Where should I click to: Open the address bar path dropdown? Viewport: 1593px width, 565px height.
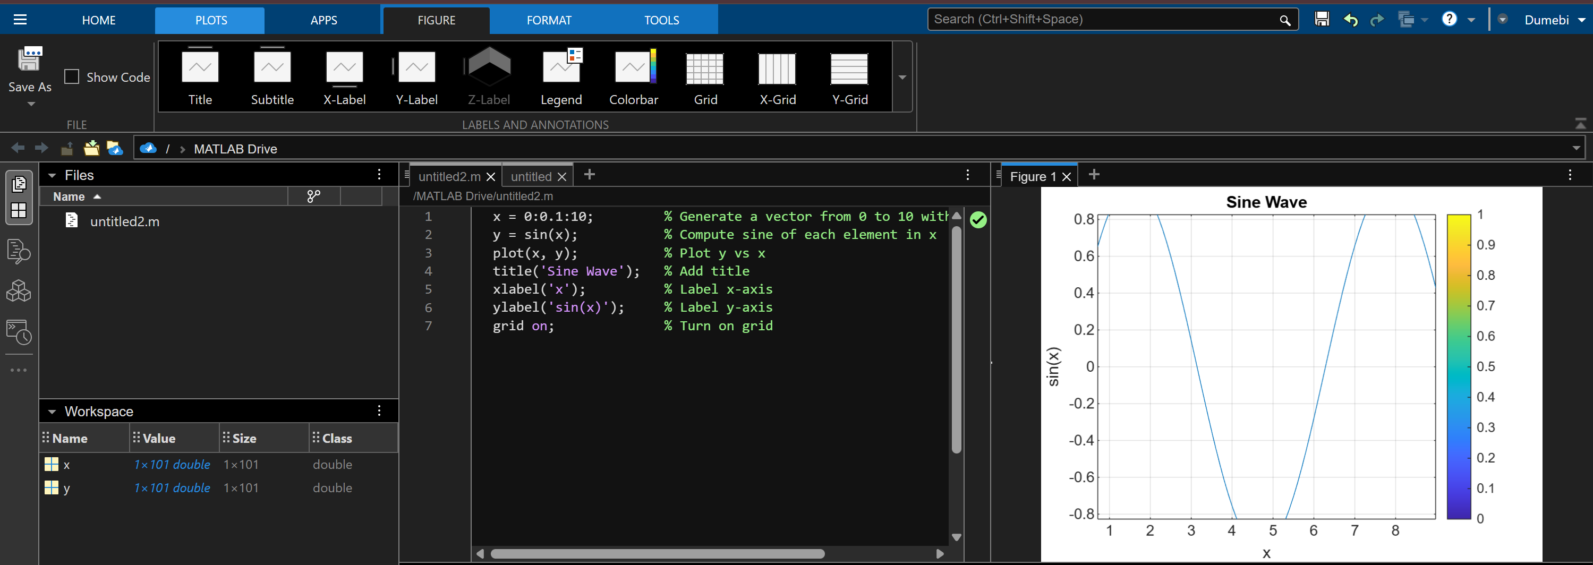click(1575, 148)
